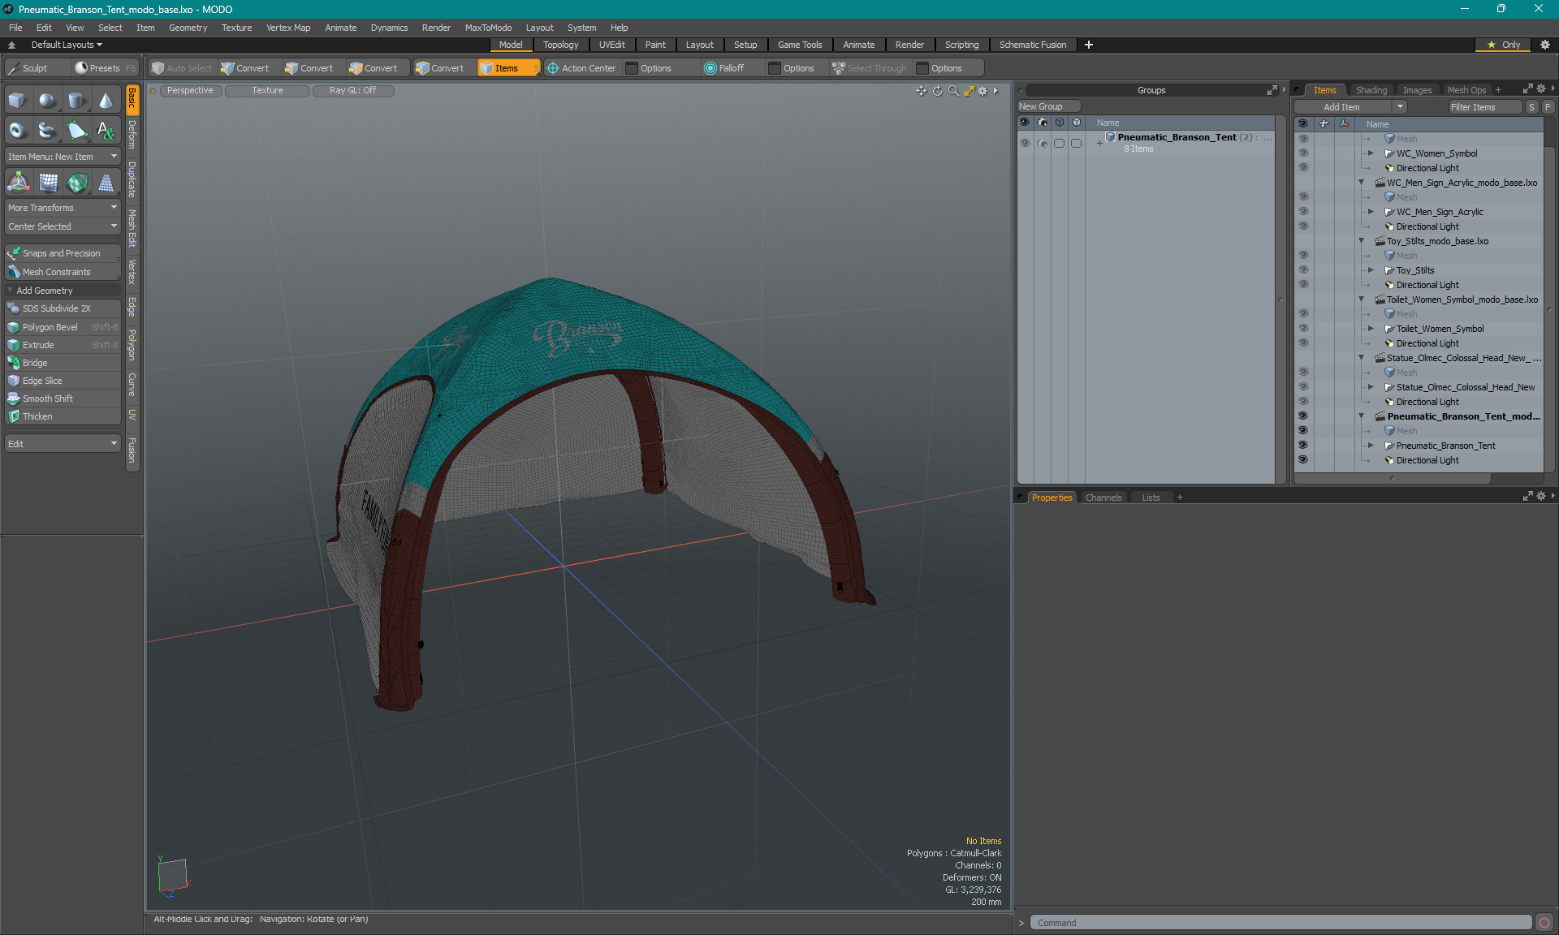Click the Edge Slice tool
This screenshot has width=1559, height=935.
click(x=63, y=381)
